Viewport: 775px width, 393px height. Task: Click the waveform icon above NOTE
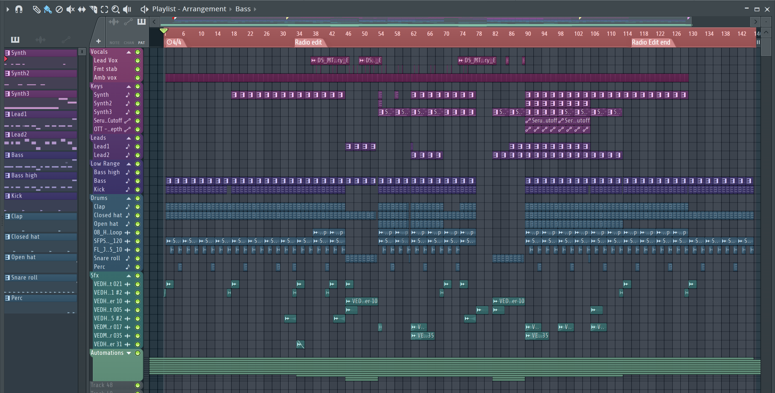(114, 22)
